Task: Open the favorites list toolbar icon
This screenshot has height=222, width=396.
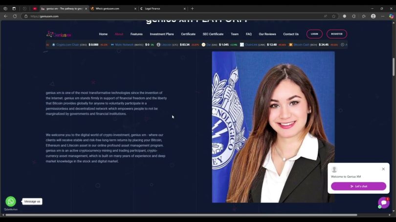Action: 364,16
